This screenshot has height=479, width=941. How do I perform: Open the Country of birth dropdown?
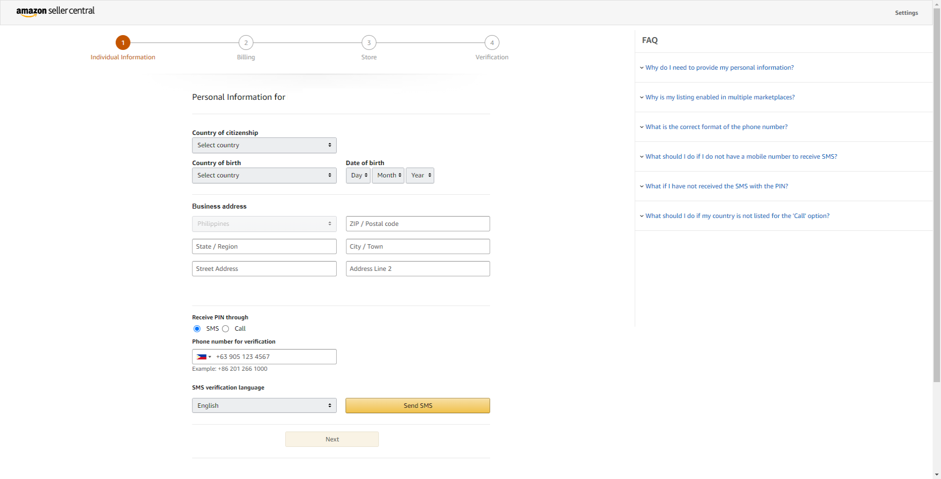[x=264, y=175]
